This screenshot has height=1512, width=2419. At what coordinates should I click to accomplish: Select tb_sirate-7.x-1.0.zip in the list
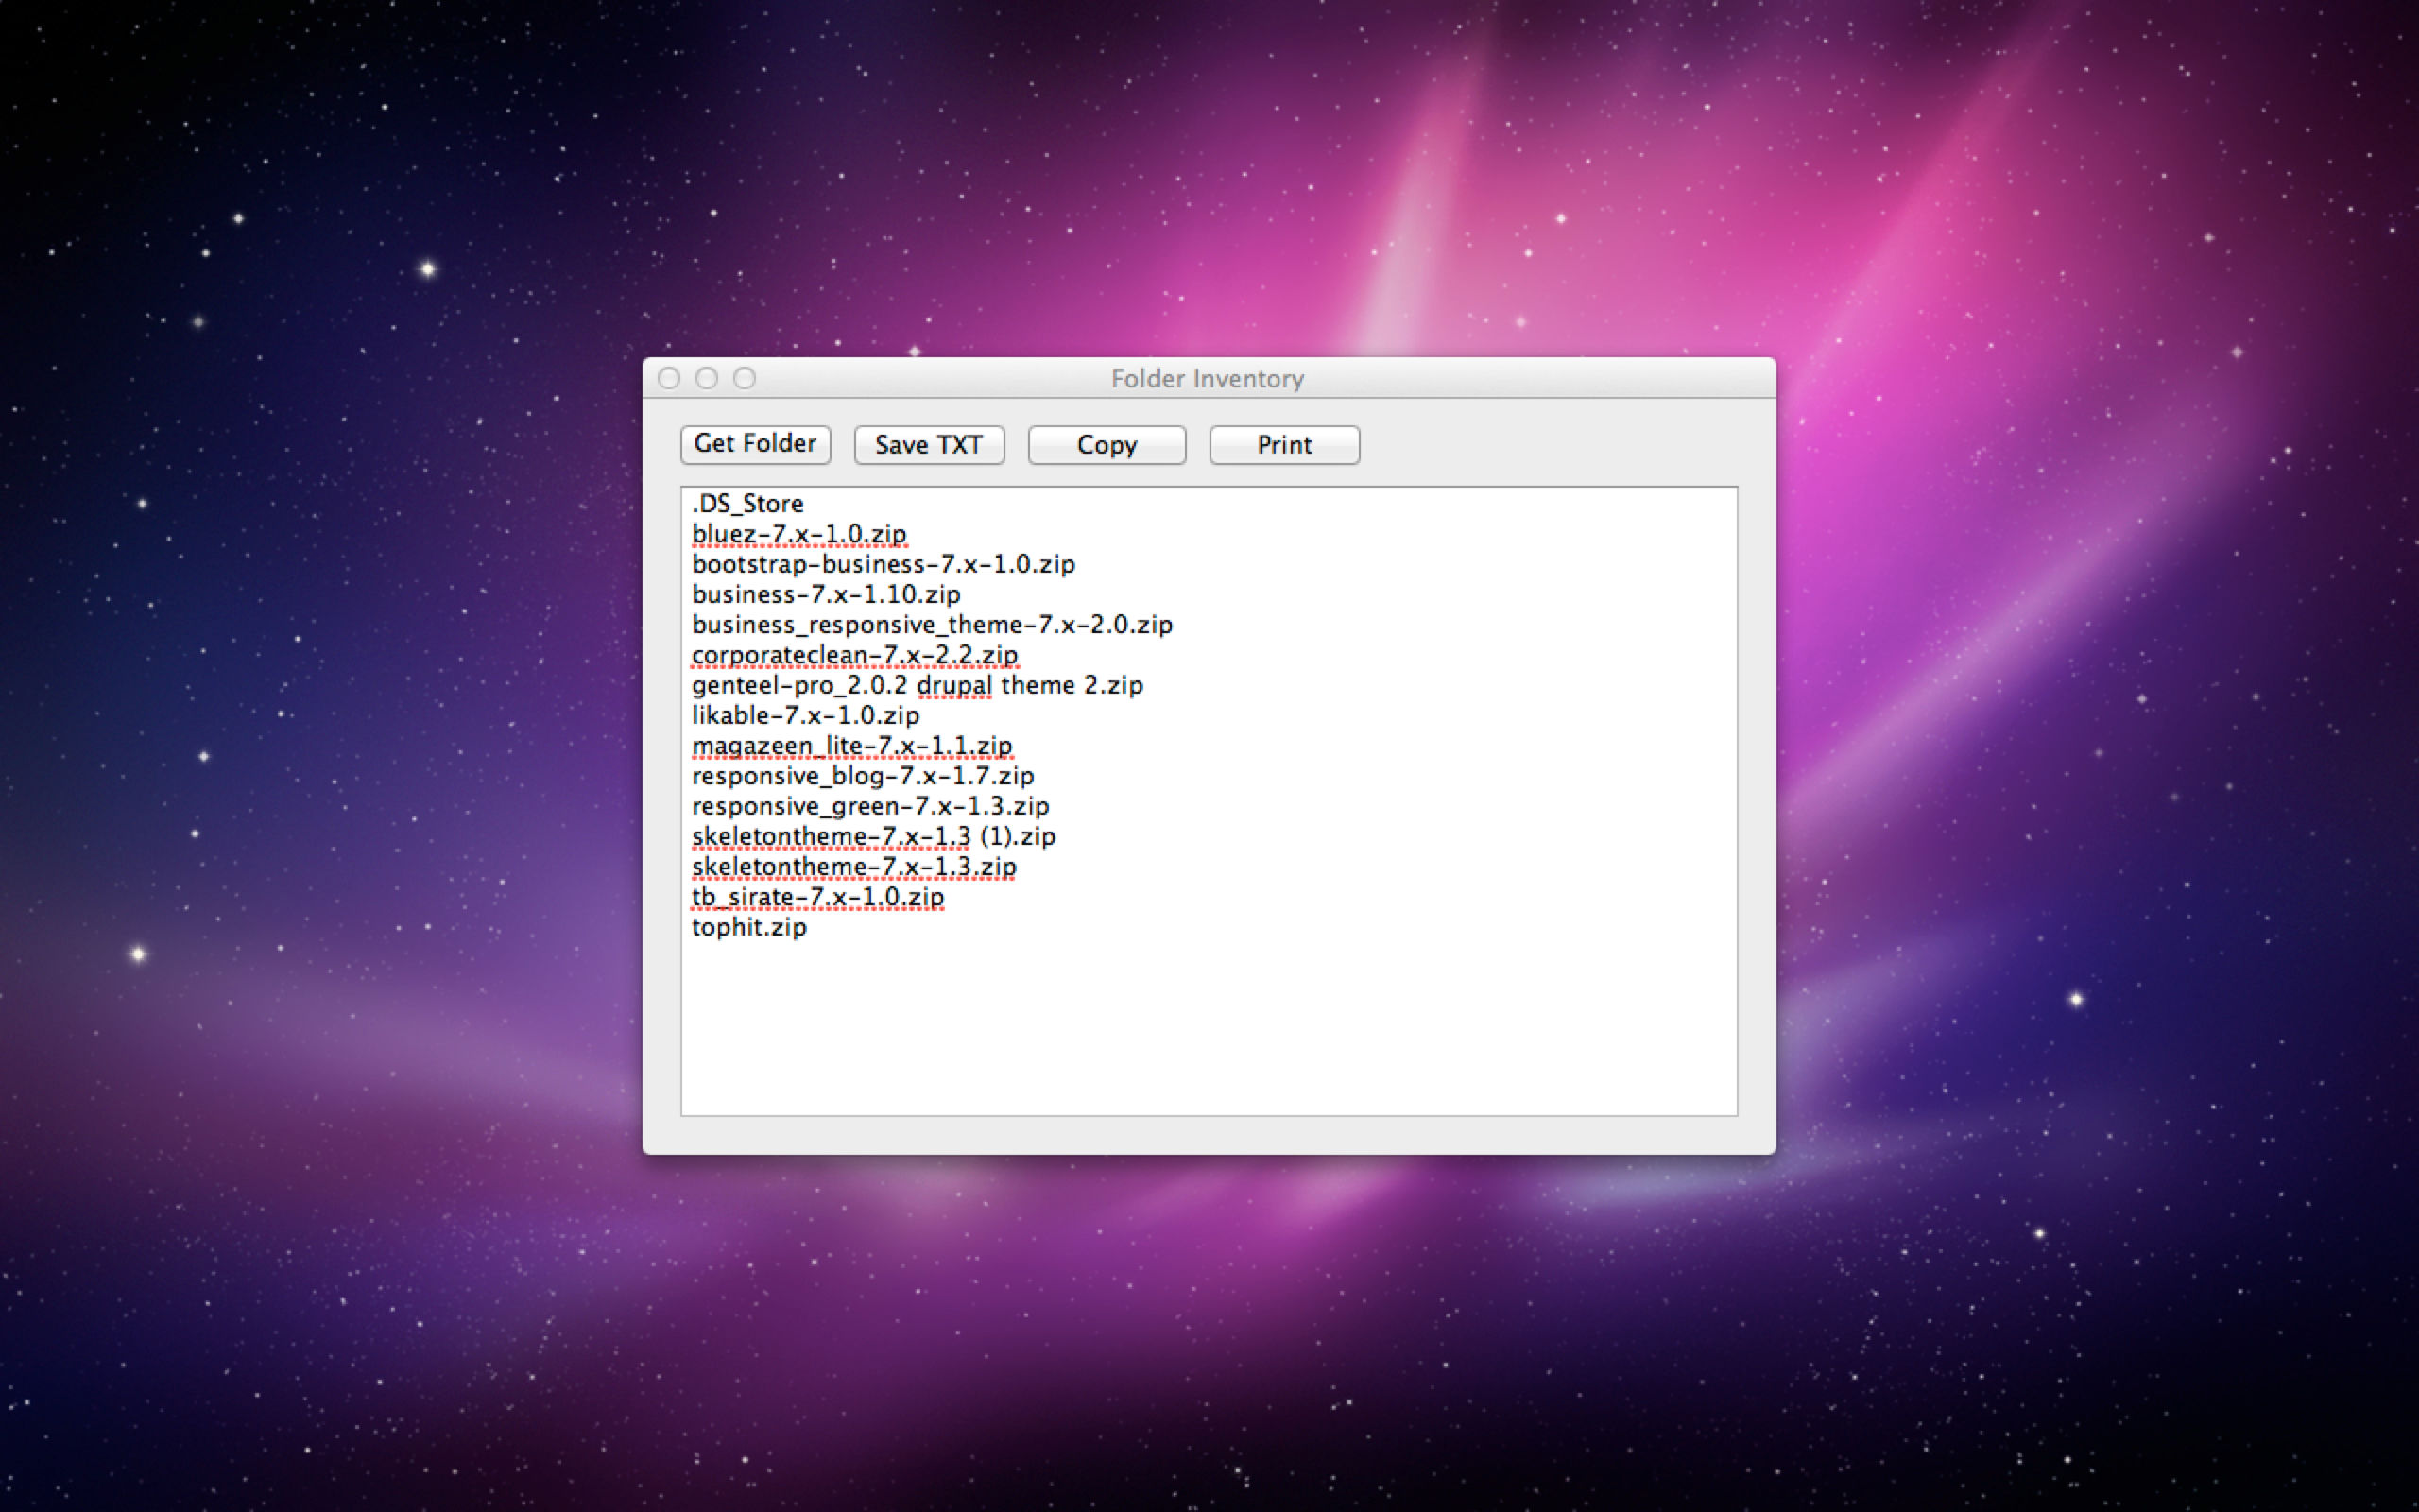point(817,897)
